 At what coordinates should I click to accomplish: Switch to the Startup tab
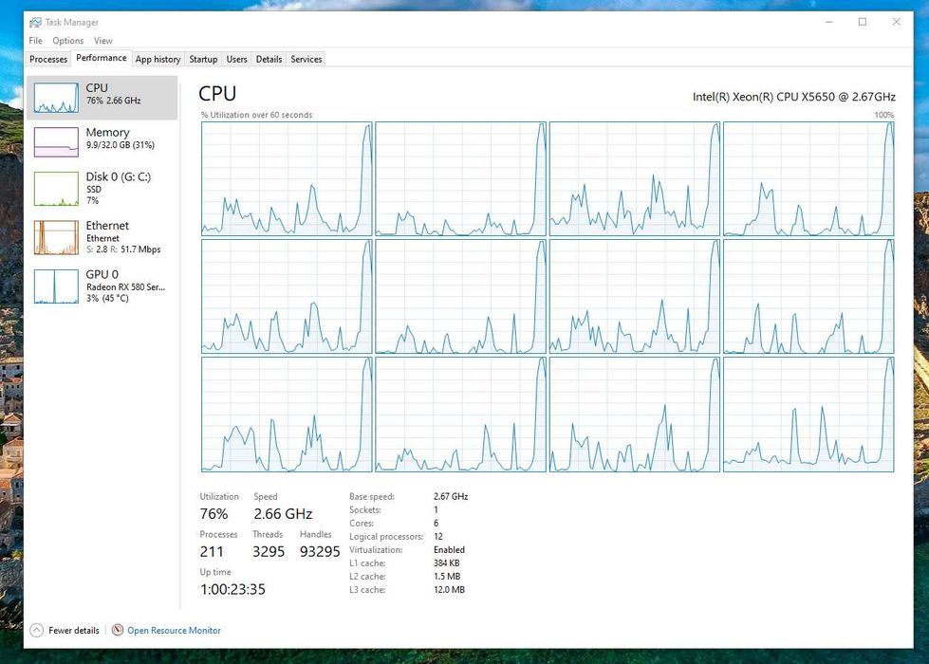pos(203,59)
